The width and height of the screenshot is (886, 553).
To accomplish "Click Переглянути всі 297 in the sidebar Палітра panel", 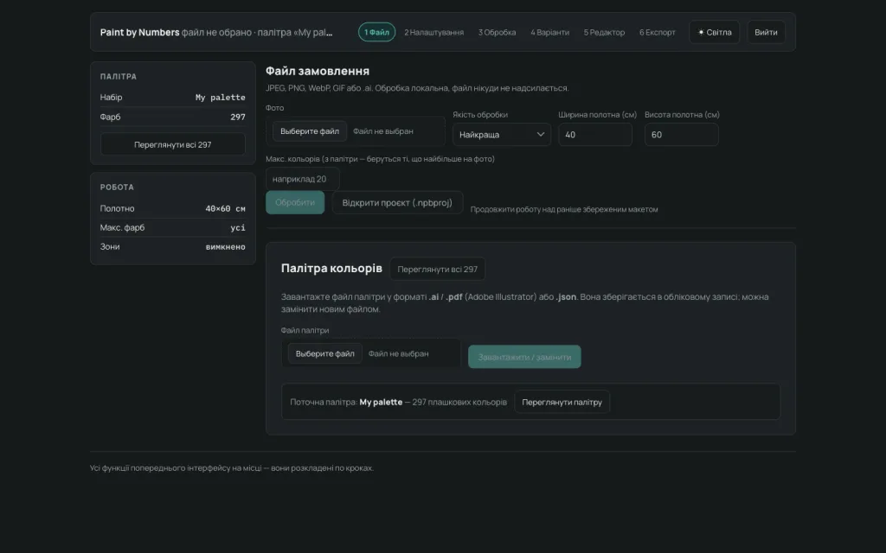I will 173,144.
